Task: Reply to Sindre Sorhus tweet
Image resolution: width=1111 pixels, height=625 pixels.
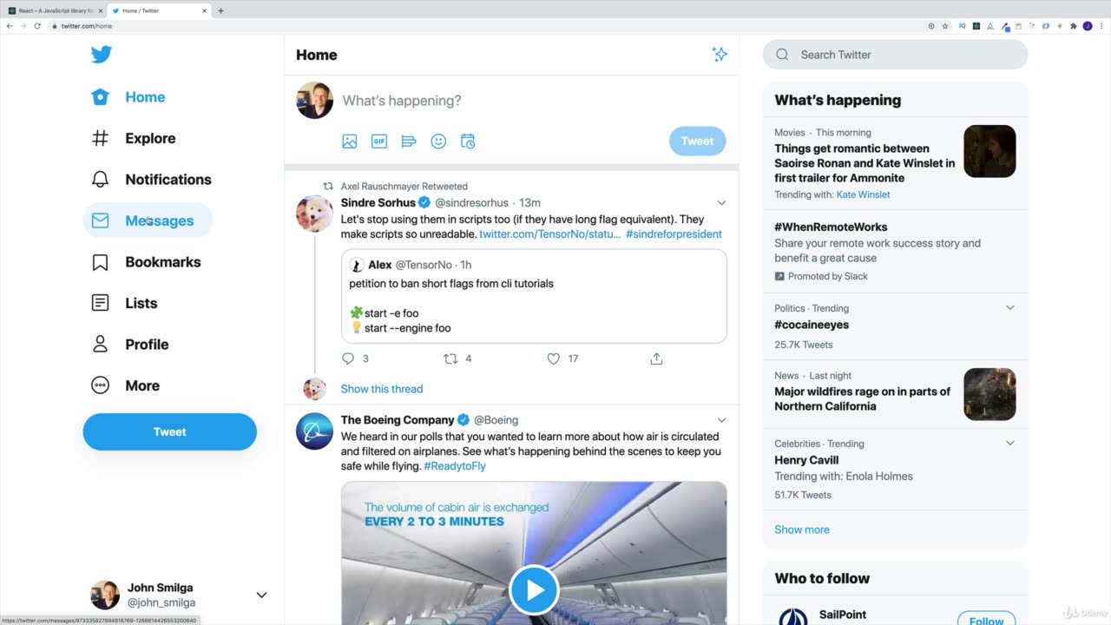Action: (x=348, y=359)
